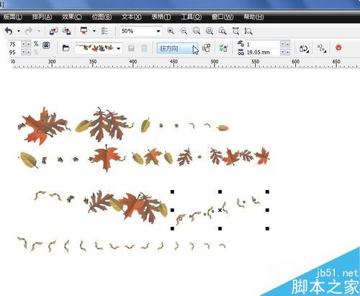360x296 pixels.
Task: Open the spraylist options icon
Action: (x=223, y=48)
